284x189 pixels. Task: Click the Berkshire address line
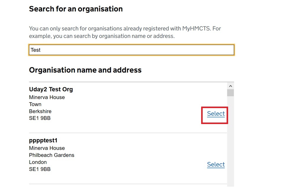(40, 111)
